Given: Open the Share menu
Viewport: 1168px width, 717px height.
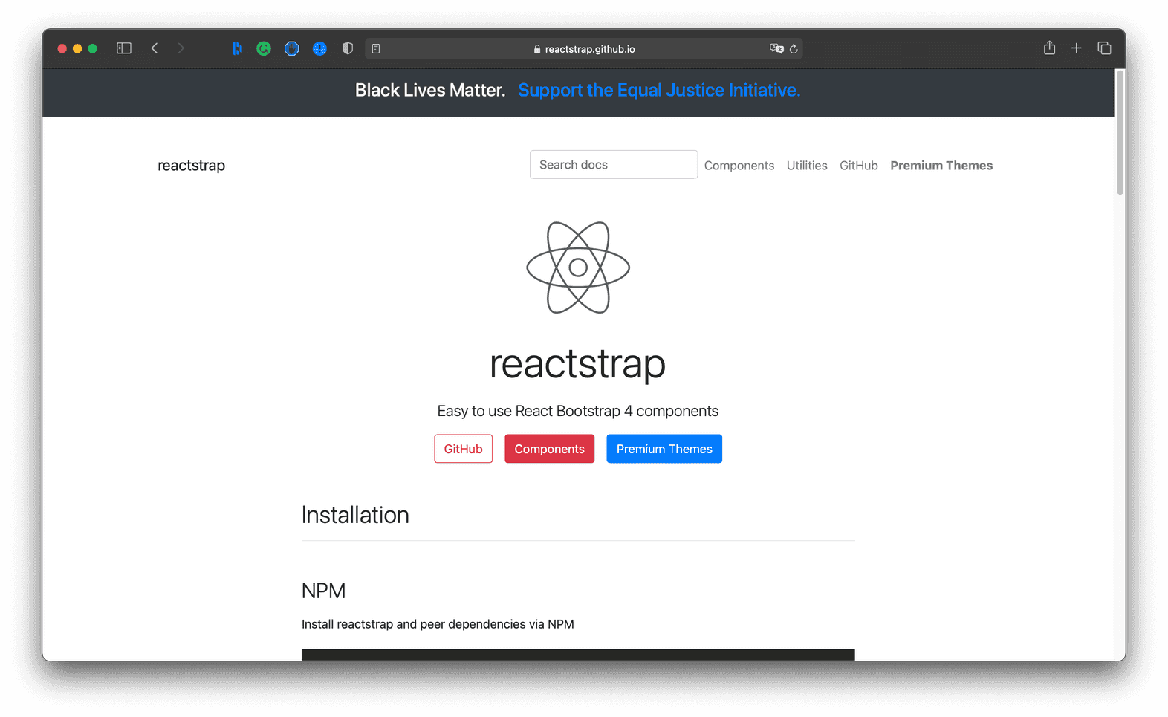Looking at the screenshot, I should 1049,48.
